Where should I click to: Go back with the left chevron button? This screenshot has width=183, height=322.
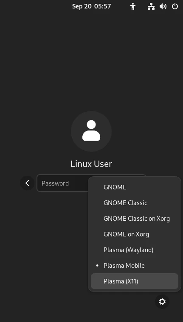27,183
